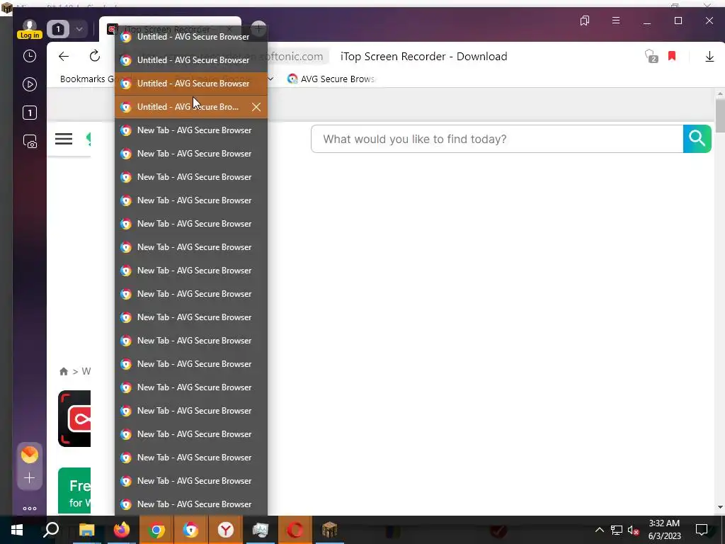Viewport: 725px width, 544px height.
Task: Add a sidebar app with plus icon
Action: point(30,478)
